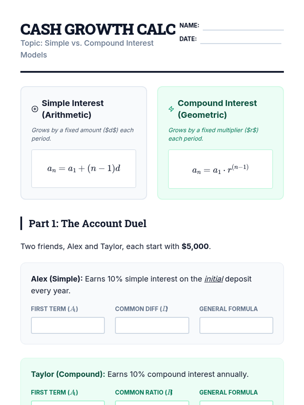The image size is (304, 405).
Task: Click the CASH GROWTH CALC title
Action: [98, 29]
